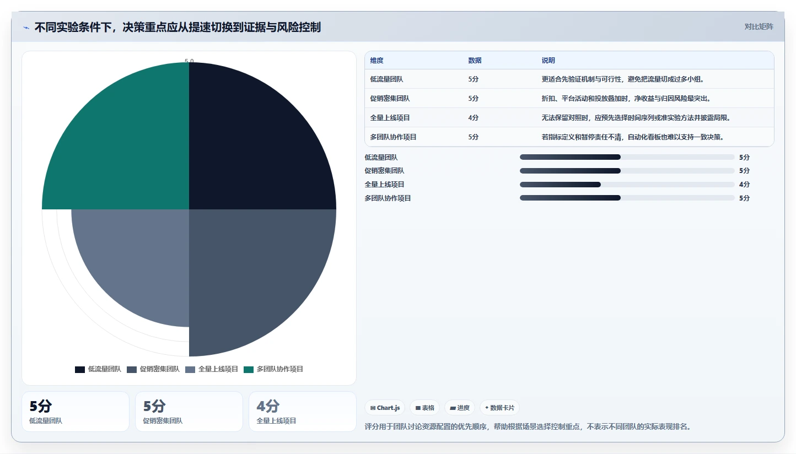This screenshot has height=454, width=796.
Task: Open the 全量上线项目 4分 data card
Action: coord(303,412)
